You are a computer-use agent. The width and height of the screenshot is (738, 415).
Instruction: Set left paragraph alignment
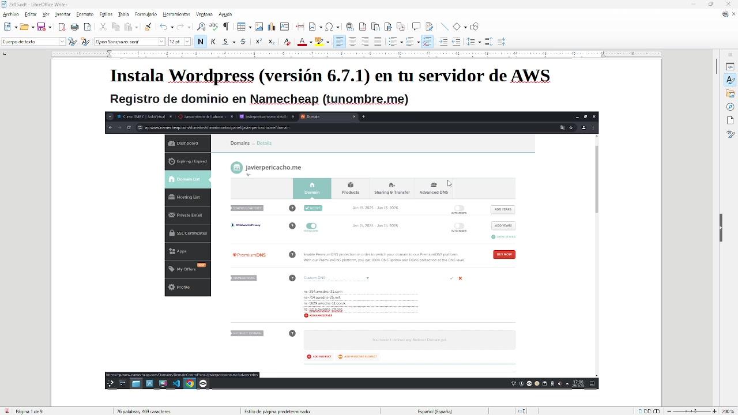tap(340, 41)
